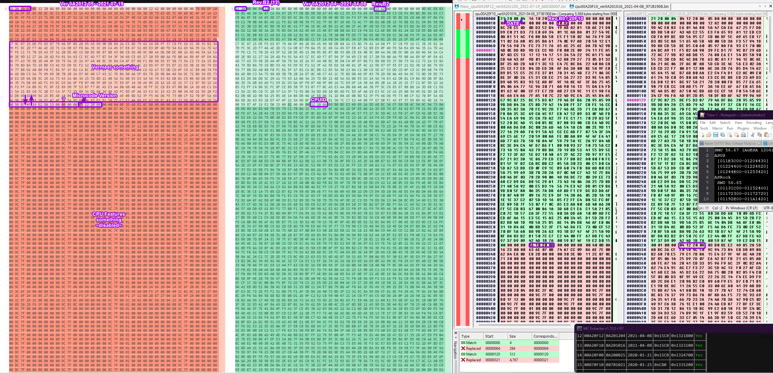The image size is (773, 373).
Task: Click the Close All icon in Notepad++
Action: 736,135
